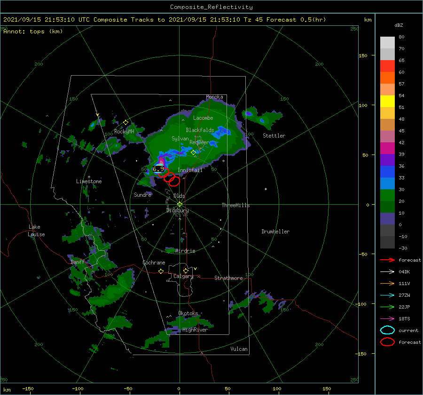Click the UTC timestamp track header text
423x395 pixels.
coord(164,20)
